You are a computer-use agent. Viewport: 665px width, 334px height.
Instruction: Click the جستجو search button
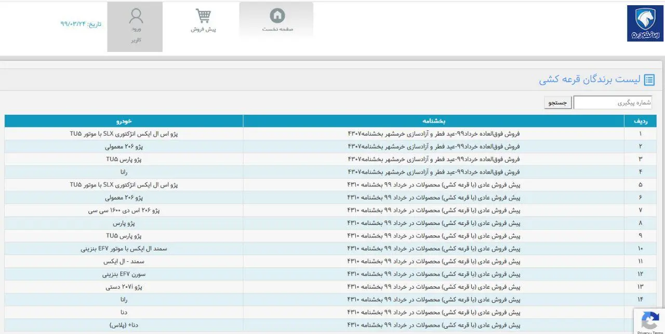coord(558,103)
